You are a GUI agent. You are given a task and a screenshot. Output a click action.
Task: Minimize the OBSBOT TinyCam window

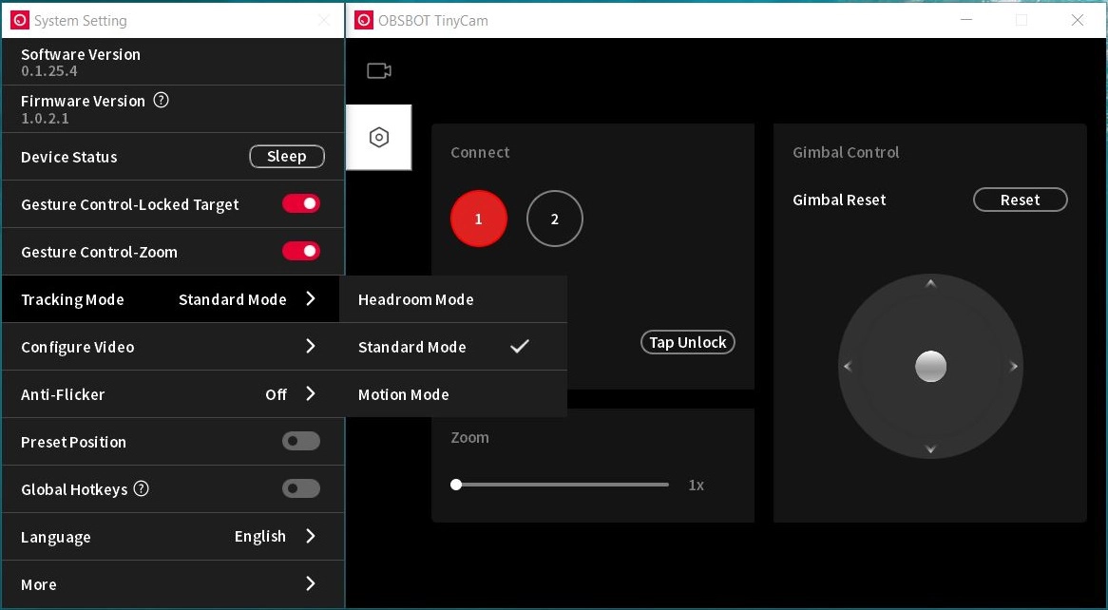(x=966, y=20)
